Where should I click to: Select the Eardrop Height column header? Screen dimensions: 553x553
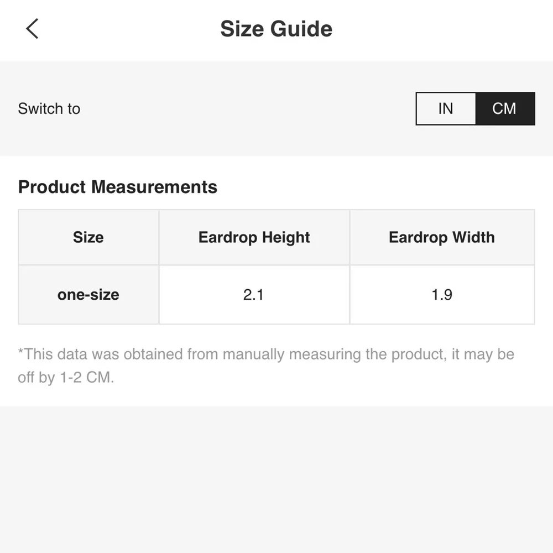[254, 237]
